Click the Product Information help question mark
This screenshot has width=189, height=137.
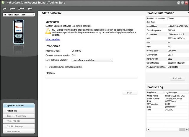click(188, 13)
